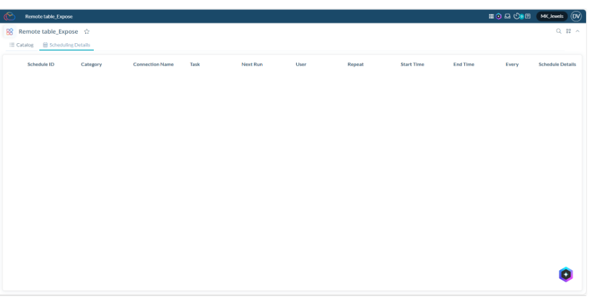Open the list view icon in header
This screenshot has height=302, width=592.
pyautogui.click(x=492, y=16)
